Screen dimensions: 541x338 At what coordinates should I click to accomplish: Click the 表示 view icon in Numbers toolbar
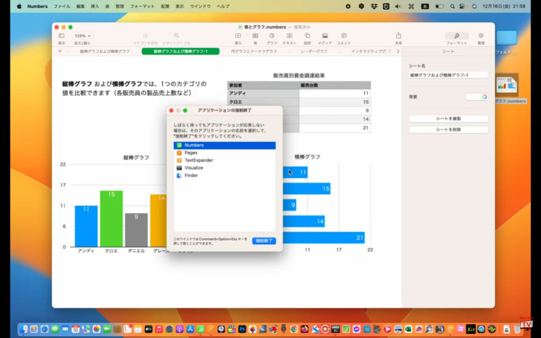tap(61, 36)
